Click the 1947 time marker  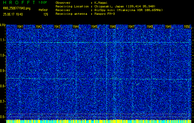(x=131, y=27)
